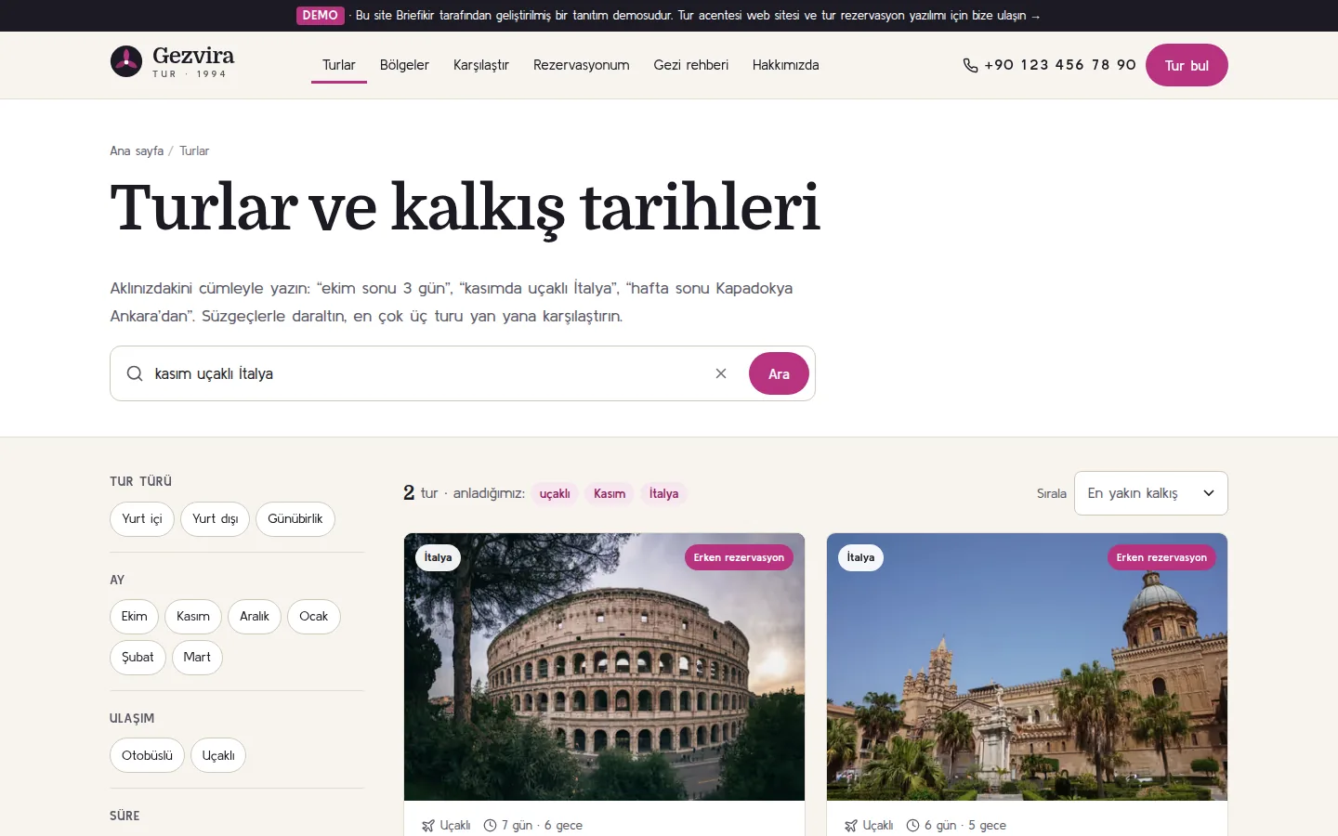Go to Karşılaştır in the navigation
Image resolution: width=1338 pixels, height=836 pixels.
[x=481, y=65]
